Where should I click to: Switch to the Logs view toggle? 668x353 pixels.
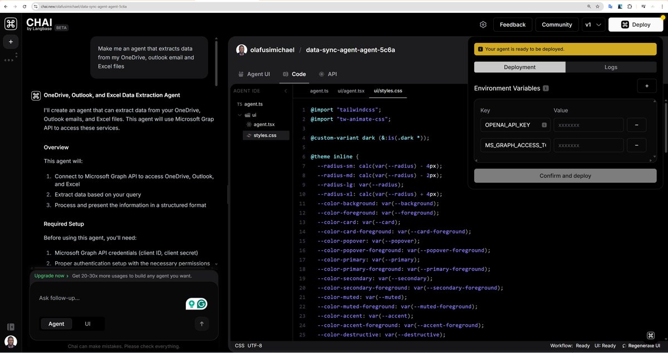click(611, 67)
